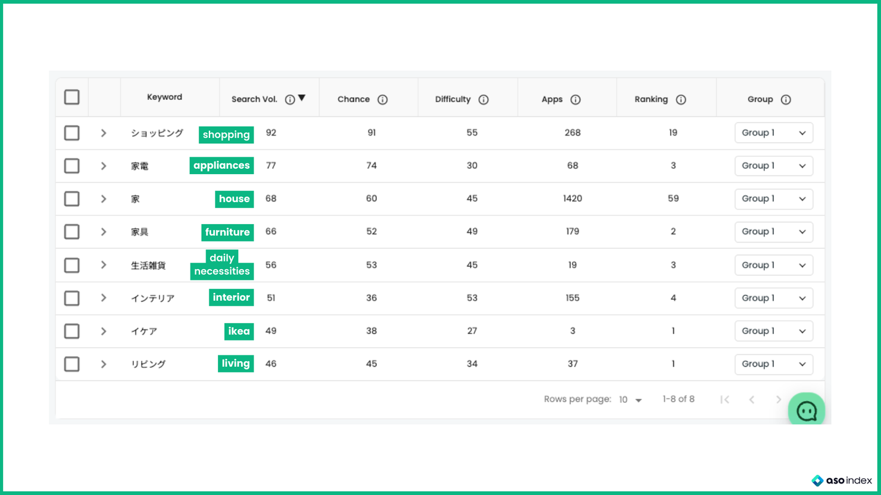Image resolution: width=881 pixels, height=495 pixels.
Task: Select the 家 keyword row checkbox
Action: coord(72,199)
